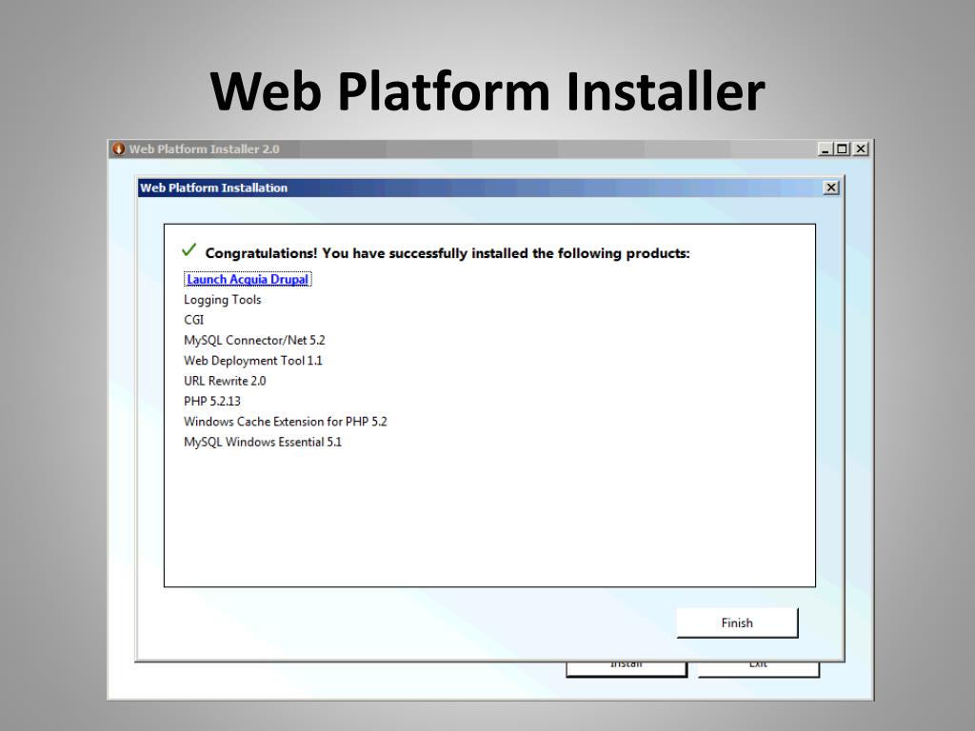This screenshot has width=975, height=731.
Task: Select the Web Deployment Tool 1.1 entry
Action: [x=253, y=361]
